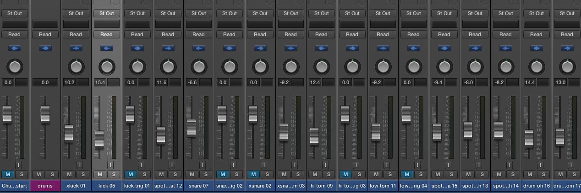Enable input monitoring (I) on spot...a 15

click(x=448, y=165)
